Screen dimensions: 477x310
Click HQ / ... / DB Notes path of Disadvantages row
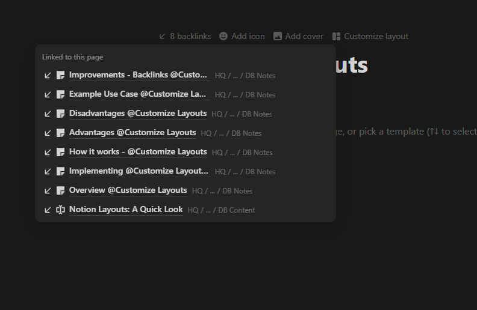click(242, 114)
